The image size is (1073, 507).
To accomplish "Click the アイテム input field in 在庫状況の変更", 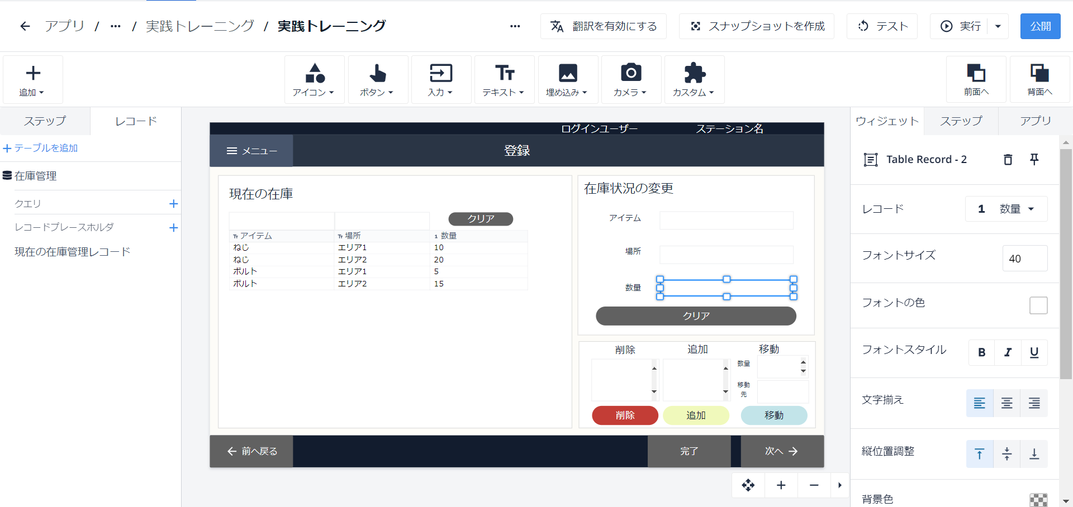I will coord(727,220).
